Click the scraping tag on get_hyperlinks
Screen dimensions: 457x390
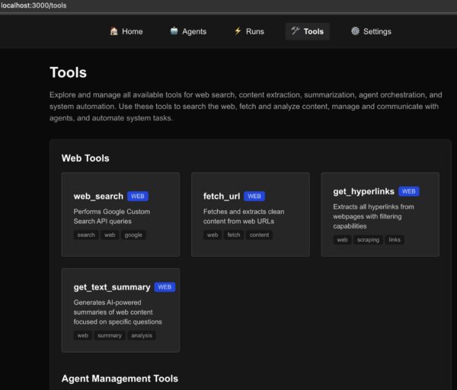368,239
